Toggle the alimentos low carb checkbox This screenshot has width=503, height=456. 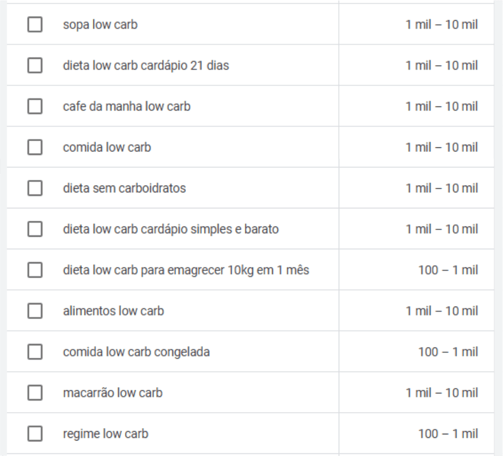pos(35,311)
